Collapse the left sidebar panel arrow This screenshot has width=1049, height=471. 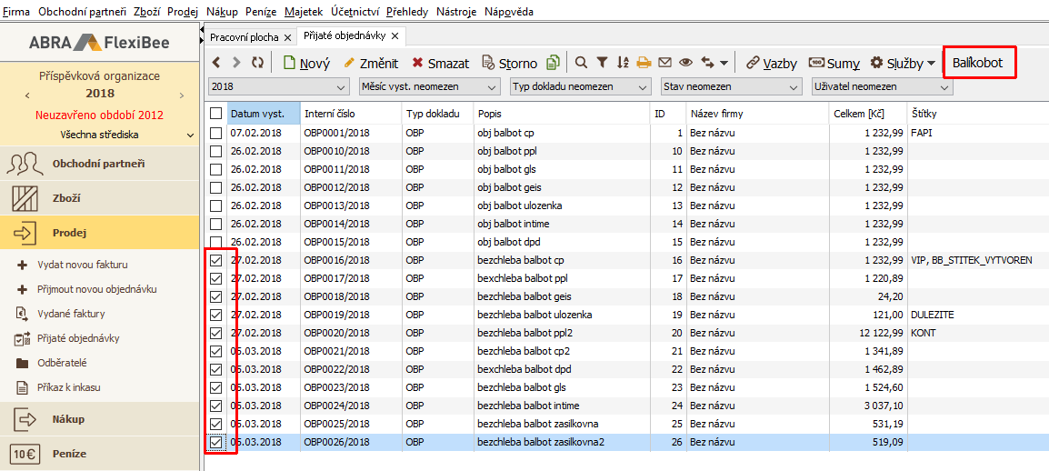tap(202, 31)
